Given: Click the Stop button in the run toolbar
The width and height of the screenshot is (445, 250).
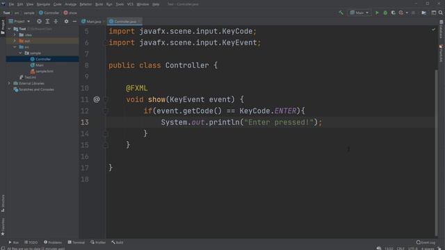Looking at the screenshot, I should 413,12.
